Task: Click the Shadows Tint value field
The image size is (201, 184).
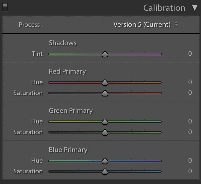Action: click(x=190, y=54)
